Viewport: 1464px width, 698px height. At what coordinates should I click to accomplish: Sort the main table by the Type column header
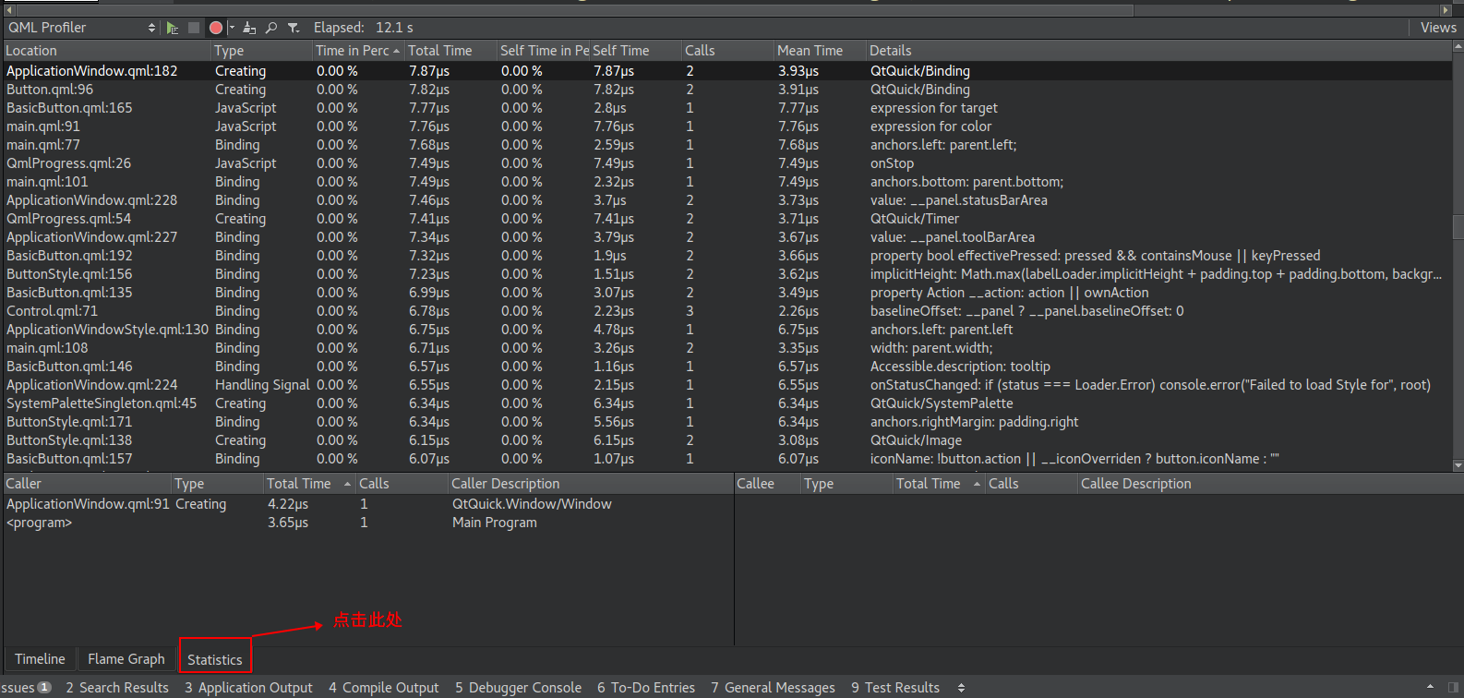click(x=262, y=51)
